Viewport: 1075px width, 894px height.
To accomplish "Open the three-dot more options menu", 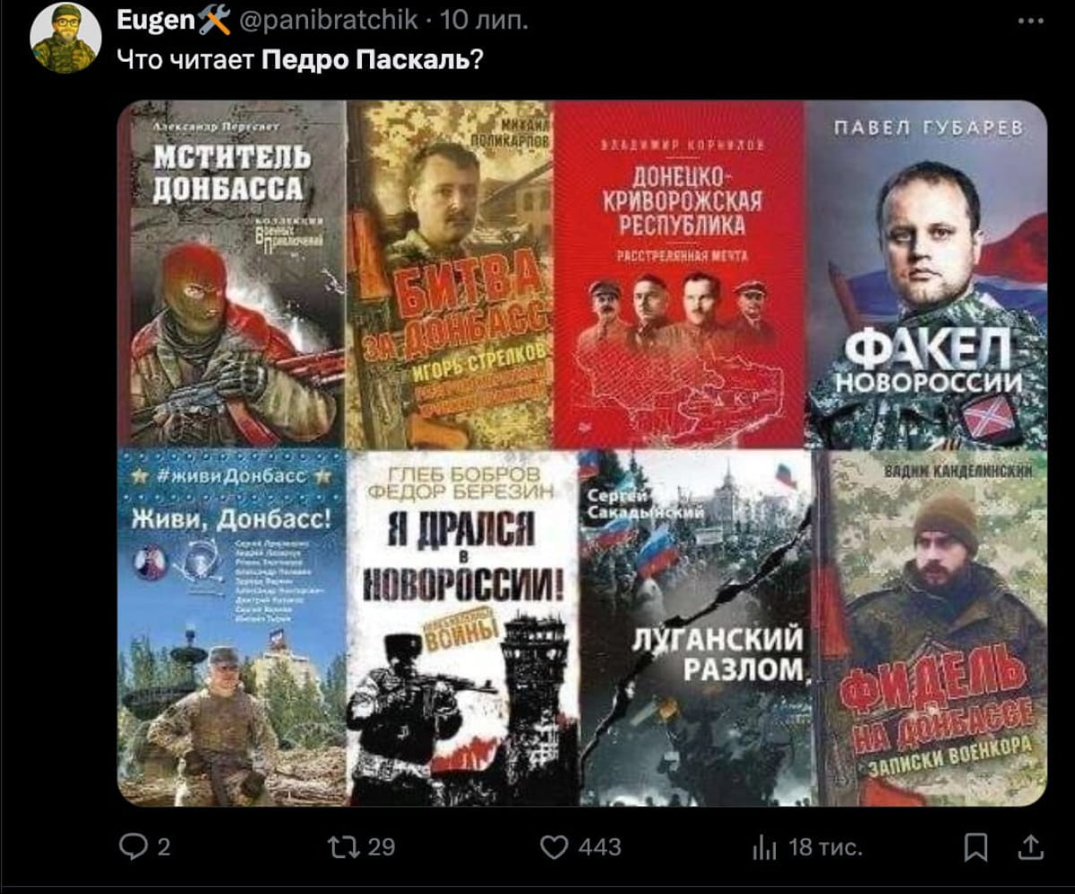I will tap(1032, 21).
